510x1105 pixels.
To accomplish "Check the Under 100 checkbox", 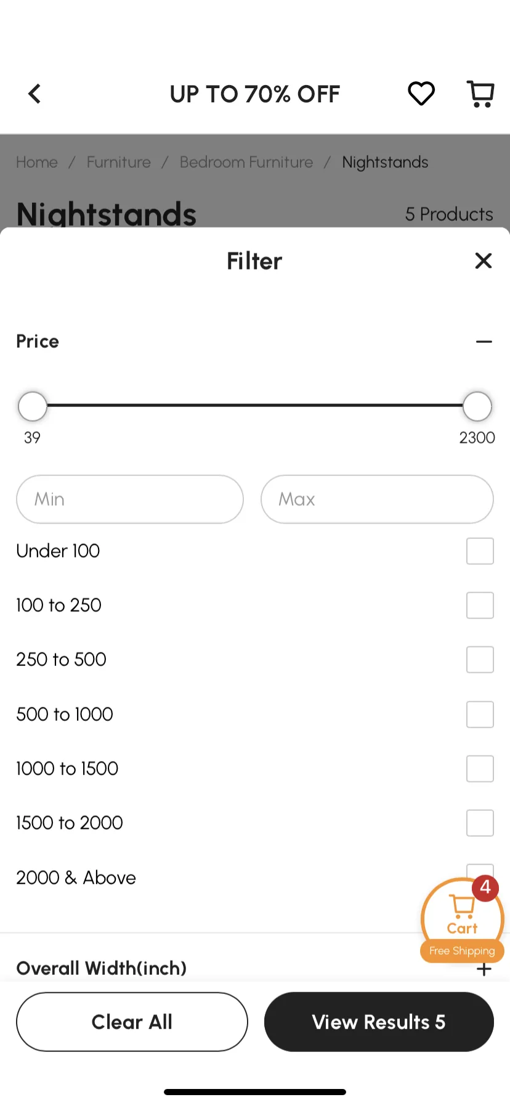I will point(480,551).
